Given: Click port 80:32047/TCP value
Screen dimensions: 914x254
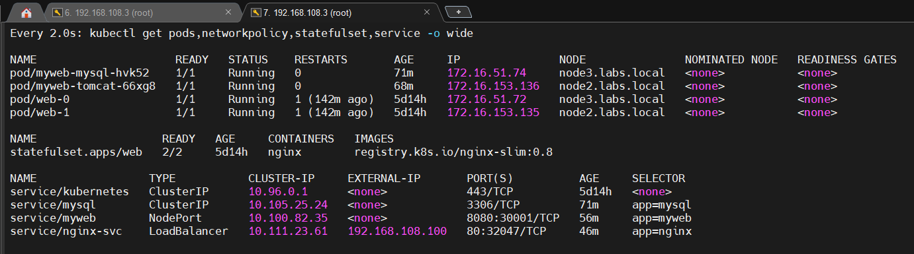Looking at the screenshot, I should (506, 231).
